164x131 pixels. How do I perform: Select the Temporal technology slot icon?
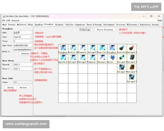coord(93,58)
